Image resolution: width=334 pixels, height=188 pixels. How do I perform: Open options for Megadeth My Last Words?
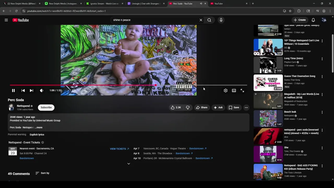tap(322, 95)
